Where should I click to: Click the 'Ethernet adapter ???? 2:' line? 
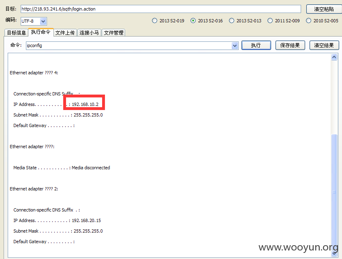[x=34, y=189]
